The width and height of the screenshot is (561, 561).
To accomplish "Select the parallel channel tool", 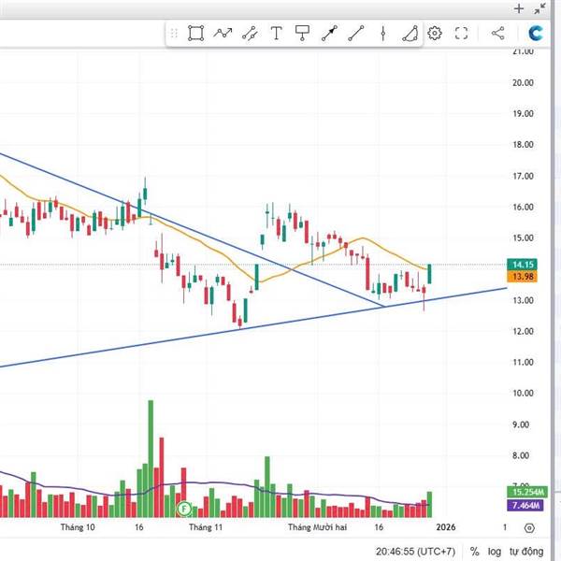I will [250, 34].
